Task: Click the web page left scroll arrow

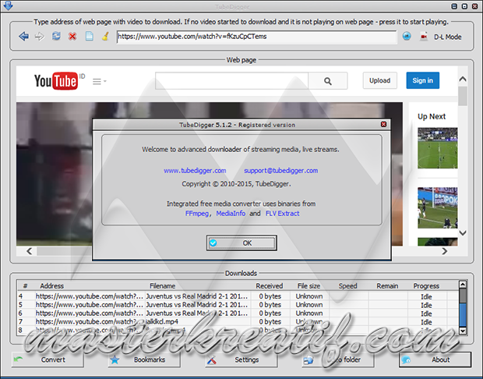Action: pyautogui.click(x=30, y=251)
